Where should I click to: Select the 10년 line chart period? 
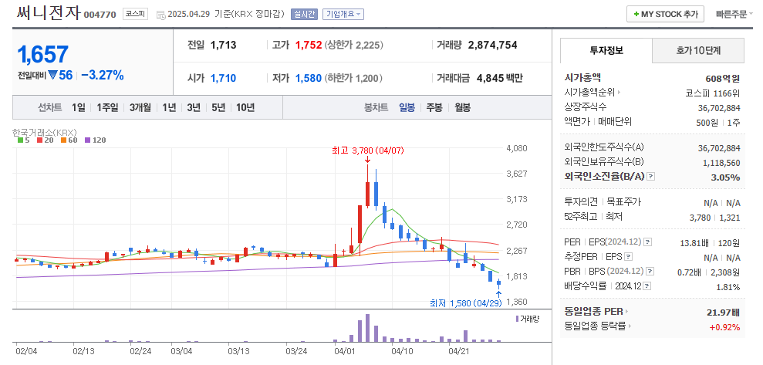pos(245,107)
